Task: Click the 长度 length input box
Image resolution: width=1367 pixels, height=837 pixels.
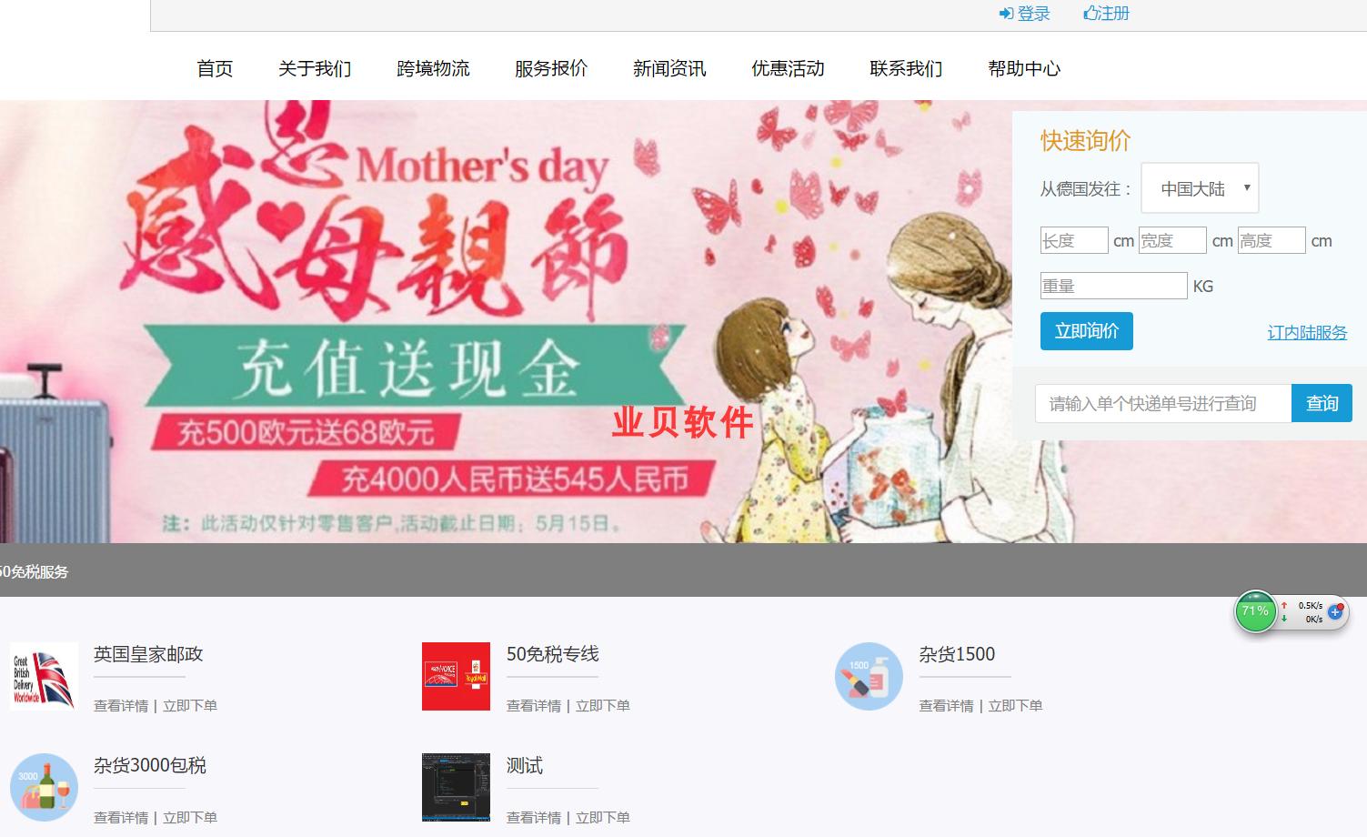Action: (1074, 240)
